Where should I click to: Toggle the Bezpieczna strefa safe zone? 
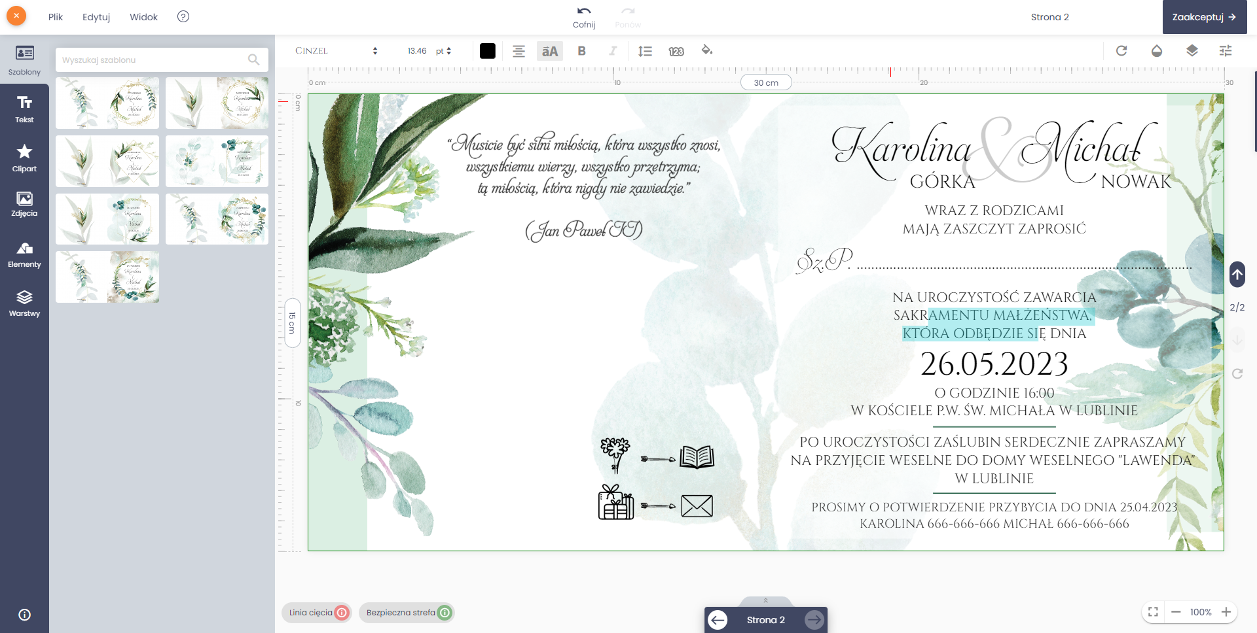(x=407, y=613)
